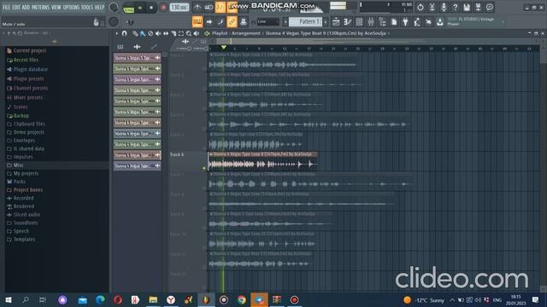Open the Piano roll view icon
The image size is (547, 307).
pyautogui.click(x=348, y=22)
